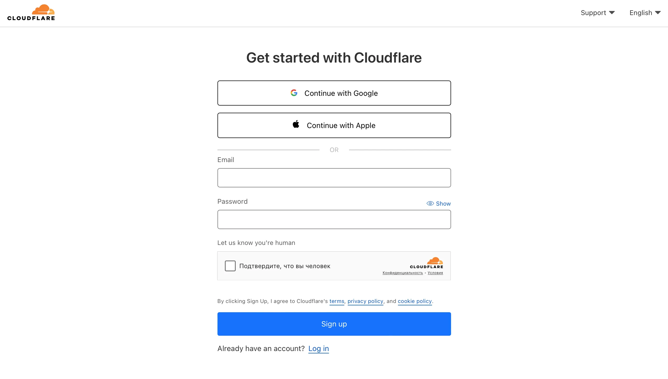Click the eye icon next to Show

click(x=430, y=203)
